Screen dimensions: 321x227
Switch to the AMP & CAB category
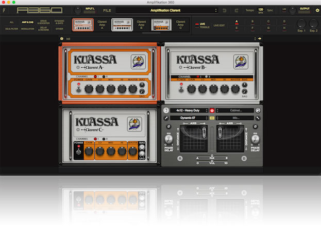[27, 22]
